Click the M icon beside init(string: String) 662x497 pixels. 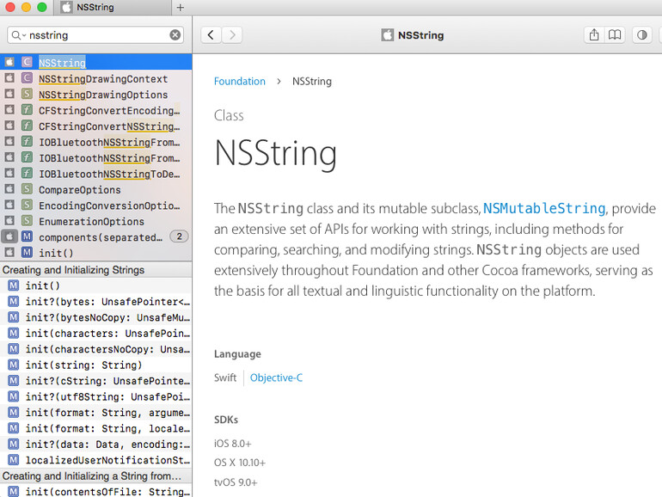coord(14,365)
